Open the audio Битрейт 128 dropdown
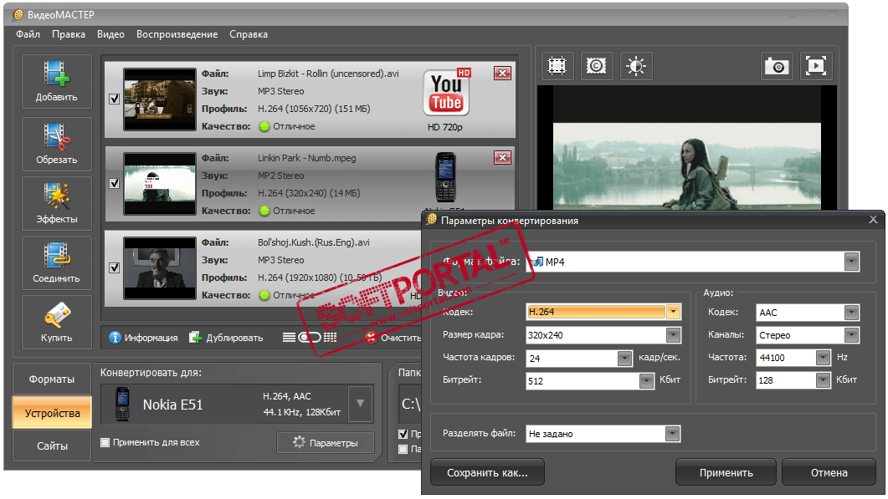 [x=824, y=380]
